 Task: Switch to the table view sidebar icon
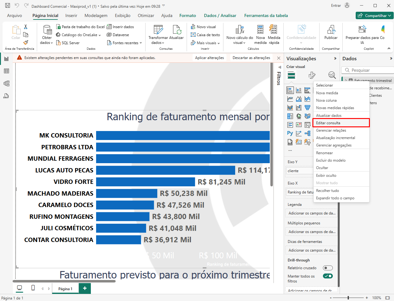click(6, 71)
